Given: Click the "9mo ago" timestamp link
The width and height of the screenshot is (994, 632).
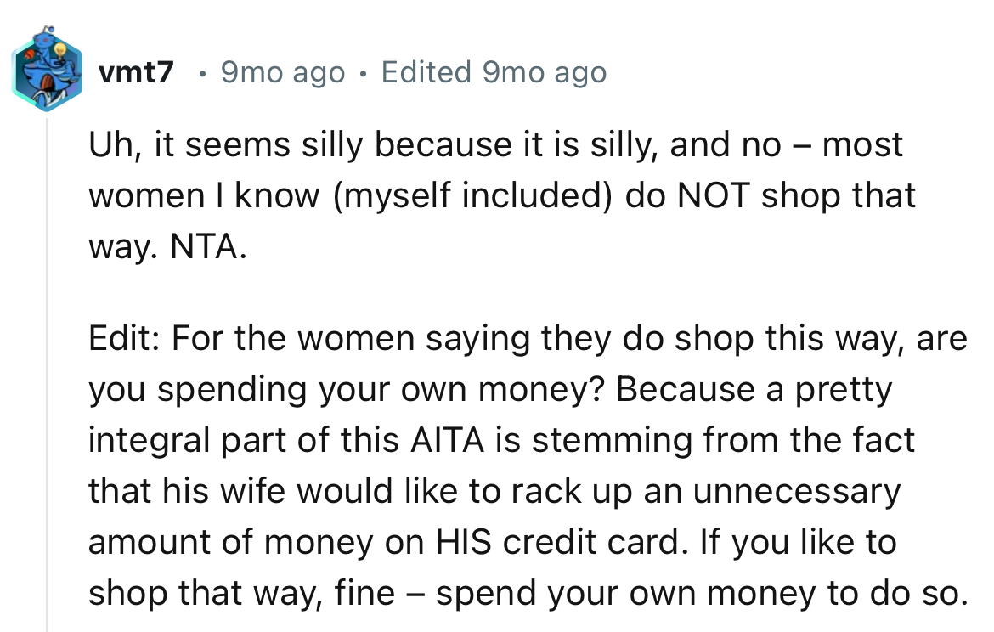Looking at the screenshot, I should tap(282, 71).
